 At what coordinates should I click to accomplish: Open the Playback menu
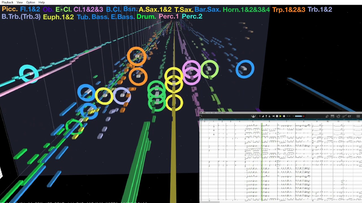pos(7,2)
